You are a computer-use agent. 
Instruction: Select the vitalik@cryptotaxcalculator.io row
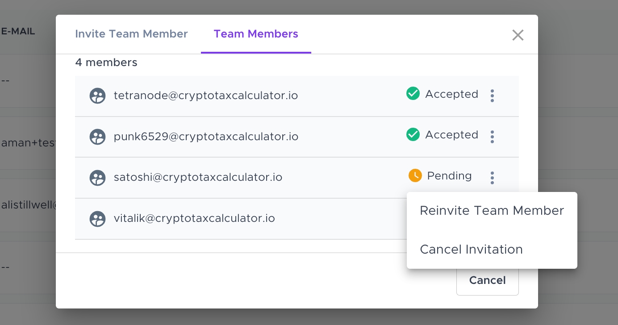194,218
